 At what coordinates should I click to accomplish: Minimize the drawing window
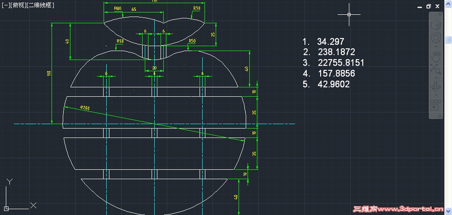420,6
